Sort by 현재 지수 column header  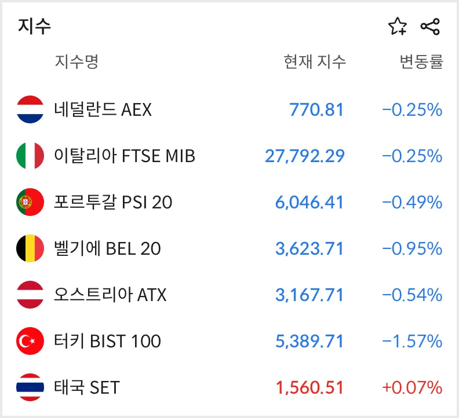pos(315,62)
